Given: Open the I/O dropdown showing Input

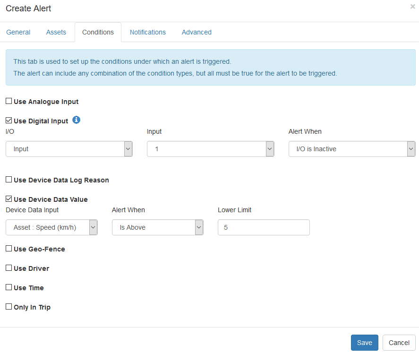Looking at the screenshot, I should coord(69,149).
